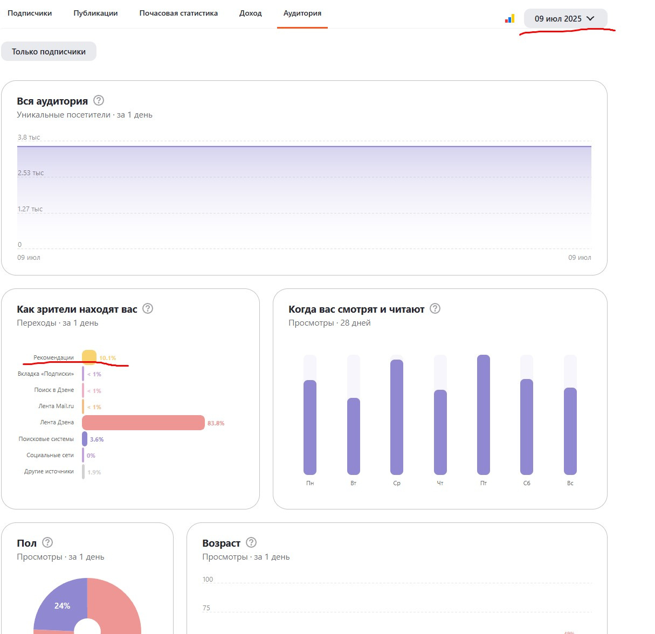Click the colored bar chart icon beside the date
This screenshot has width=655, height=634.
509,19
